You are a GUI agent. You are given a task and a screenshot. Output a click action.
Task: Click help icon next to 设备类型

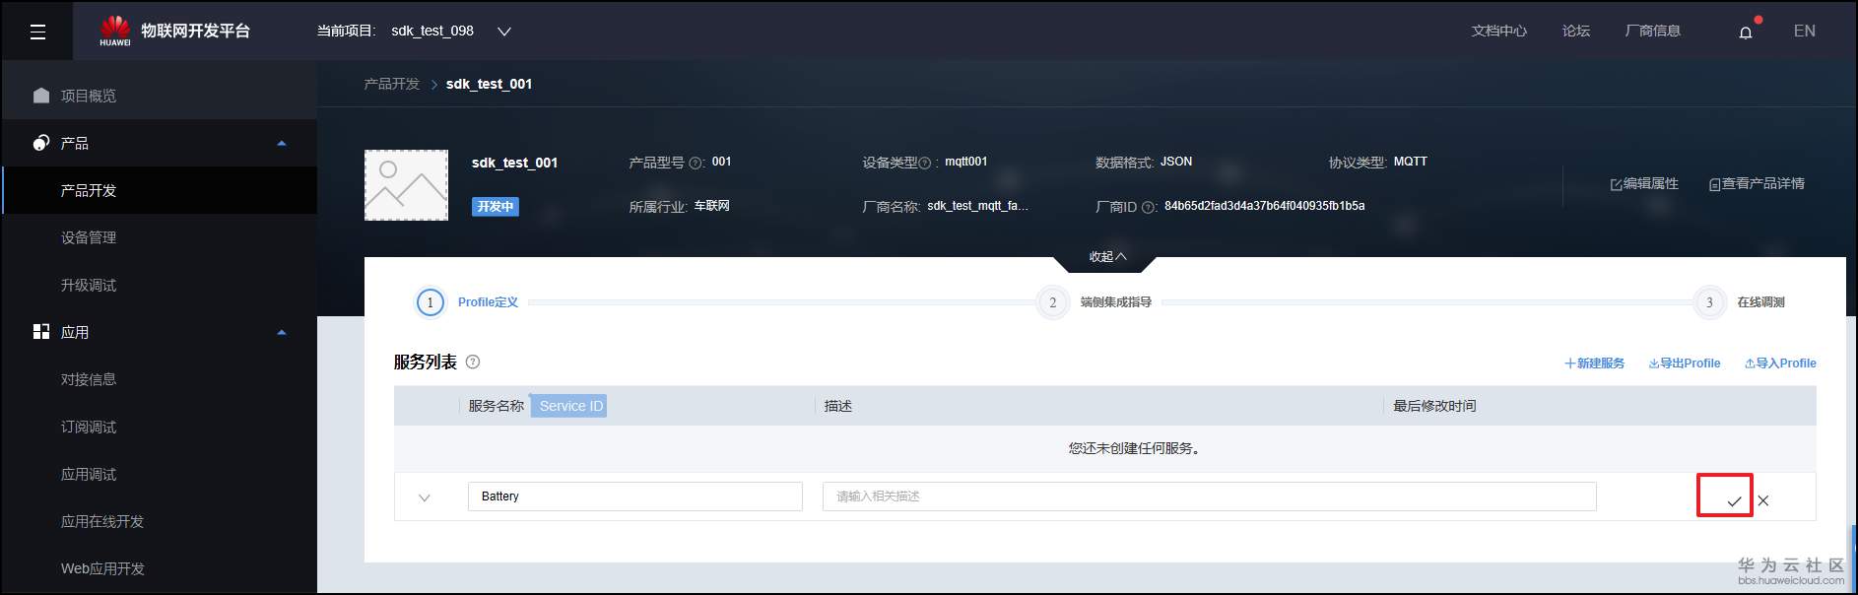click(x=924, y=164)
